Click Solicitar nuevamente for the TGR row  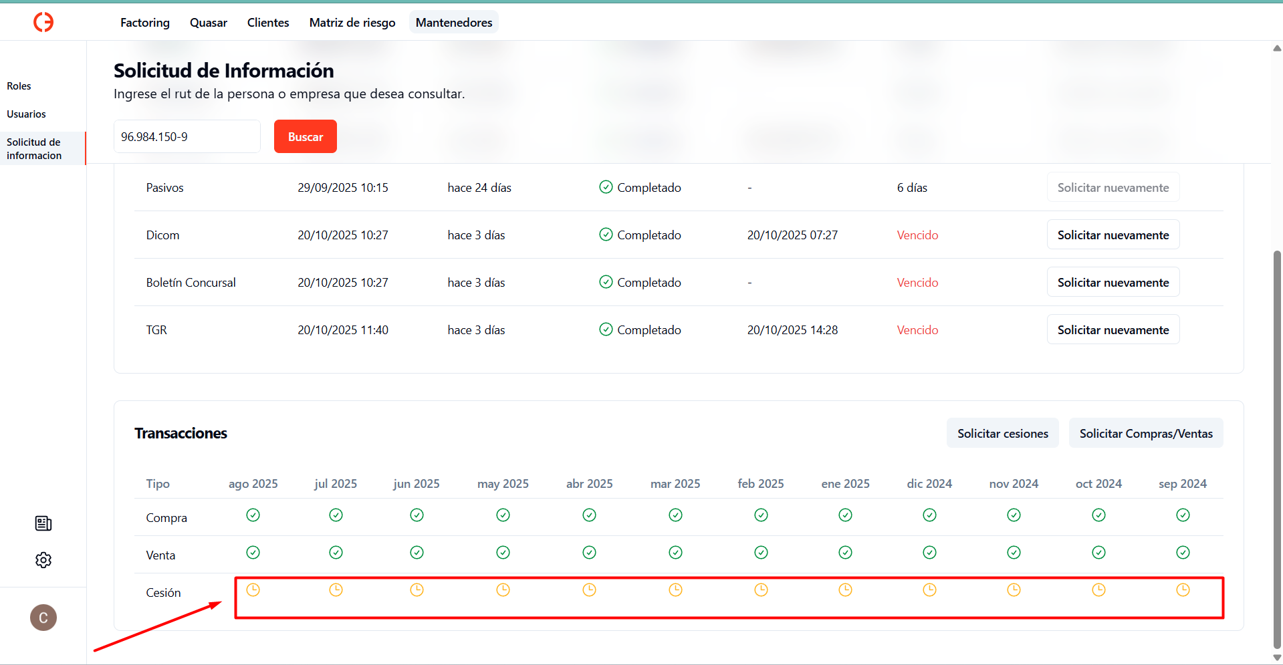coord(1113,330)
